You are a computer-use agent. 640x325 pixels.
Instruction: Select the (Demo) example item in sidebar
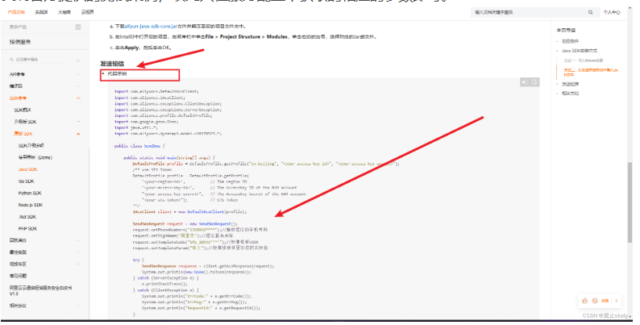pyautogui.click(x=35, y=157)
